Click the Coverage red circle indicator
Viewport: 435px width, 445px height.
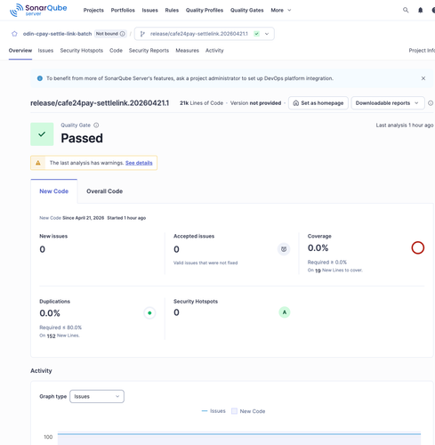tap(418, 247)
